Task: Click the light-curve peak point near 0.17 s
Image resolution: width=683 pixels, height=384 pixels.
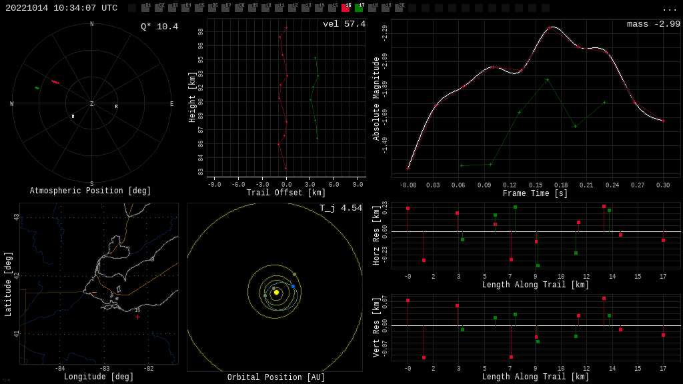Action: (550, 27)
